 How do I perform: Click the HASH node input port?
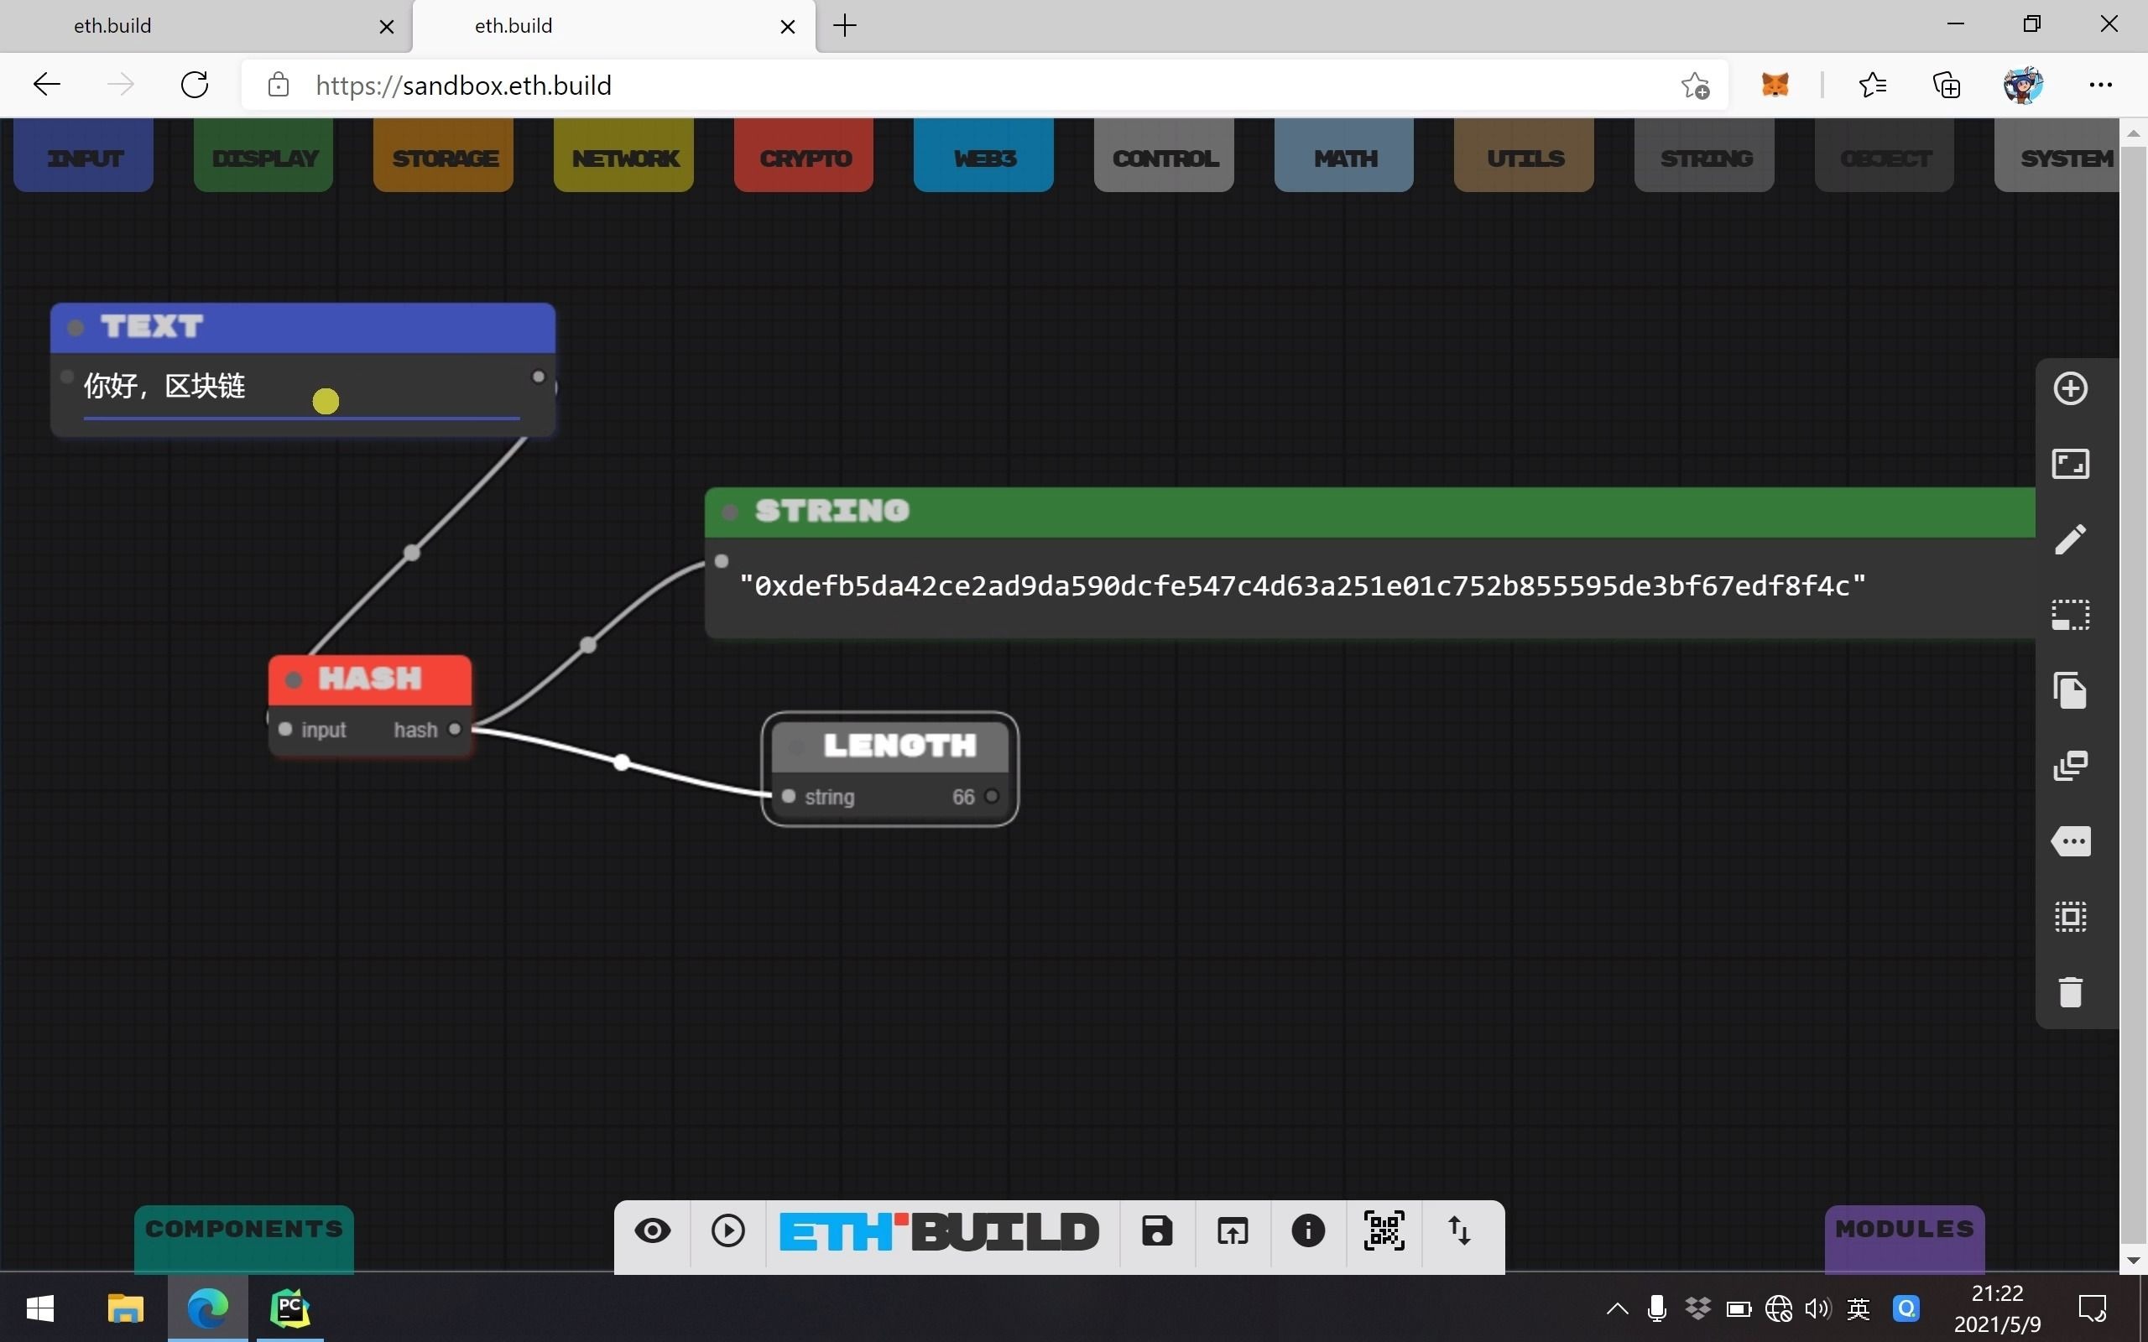(x=285, y=729)
